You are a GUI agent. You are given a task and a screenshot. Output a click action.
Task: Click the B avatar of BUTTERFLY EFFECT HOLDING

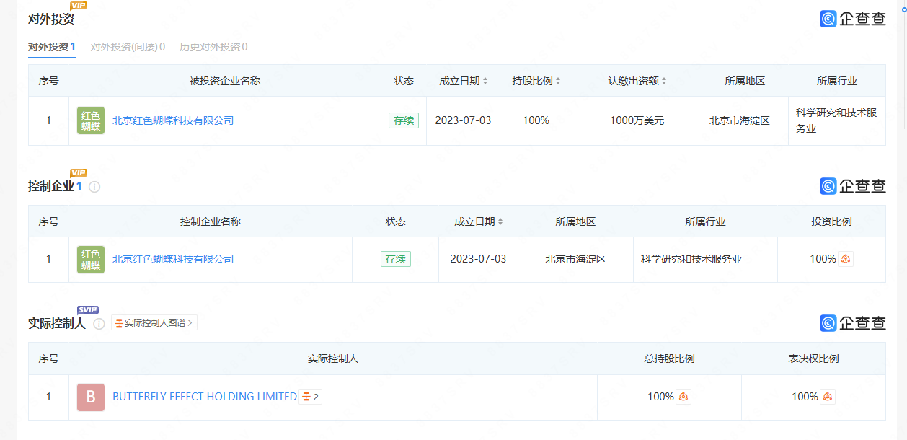(x=91, y=397)
